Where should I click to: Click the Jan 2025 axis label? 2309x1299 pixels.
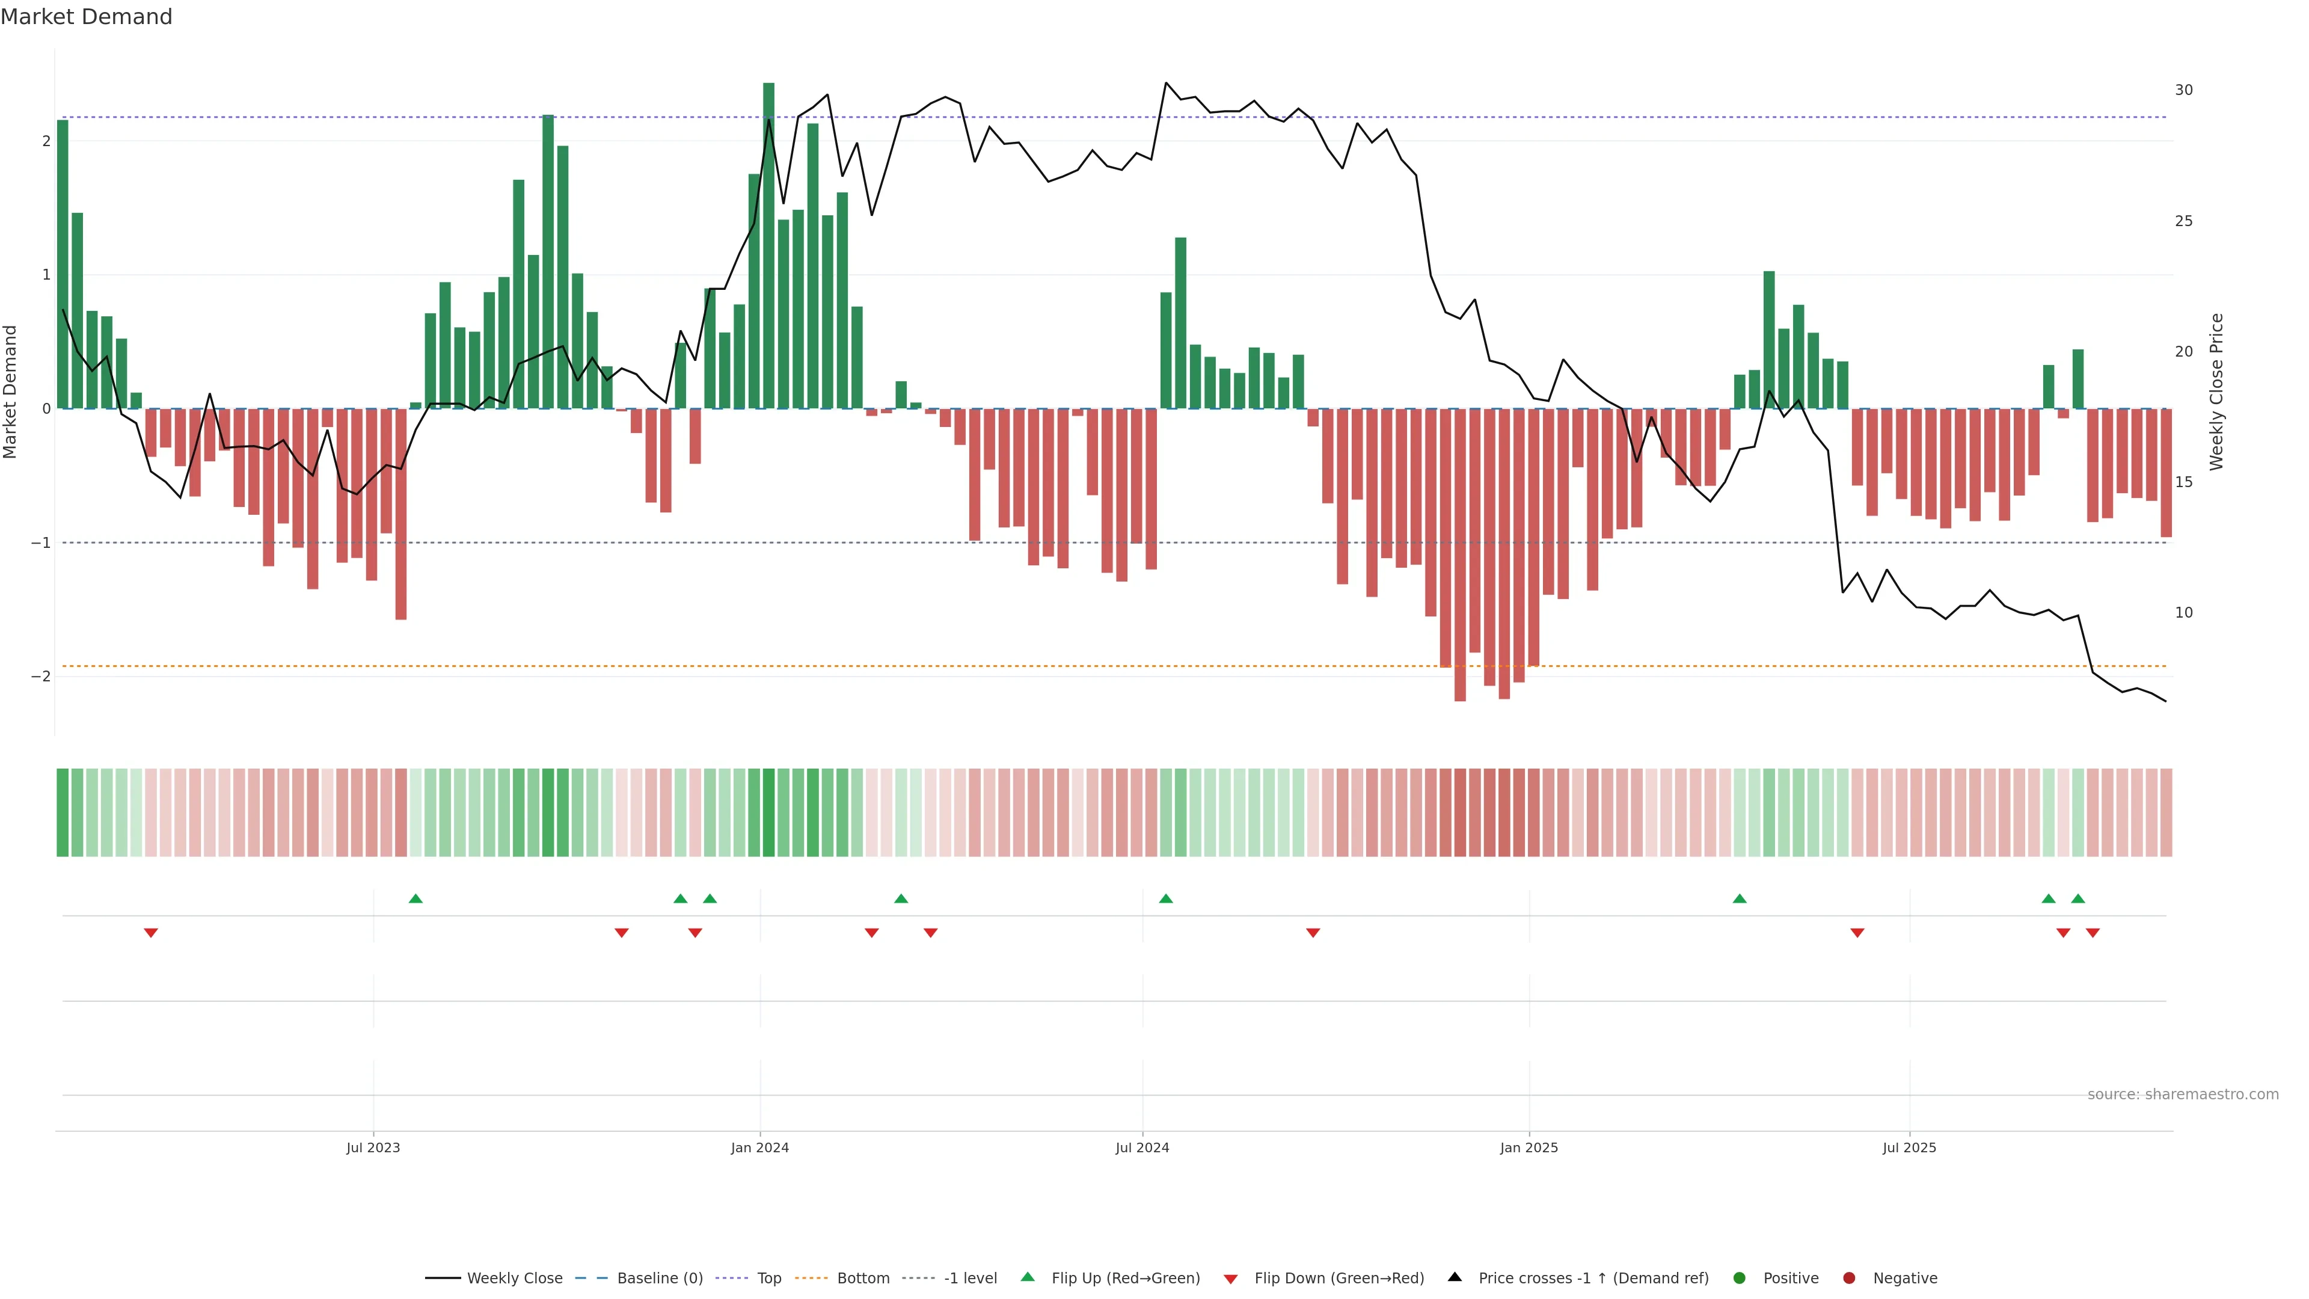1529,1147
